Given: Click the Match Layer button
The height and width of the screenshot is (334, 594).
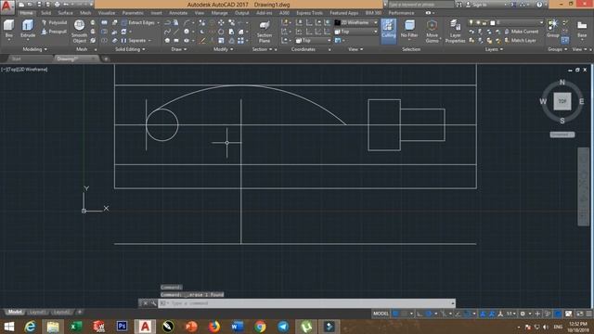Looking at the screenshot, I should pos(520,40).
